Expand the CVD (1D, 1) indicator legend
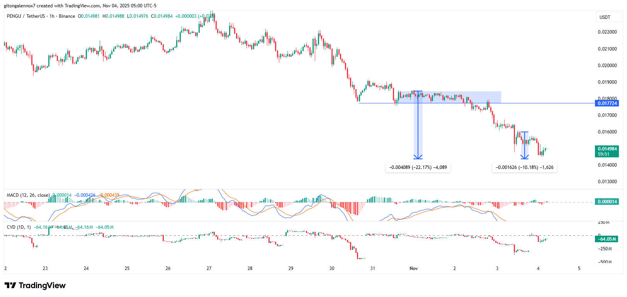The image size is (627, 297). coord(19,227)
